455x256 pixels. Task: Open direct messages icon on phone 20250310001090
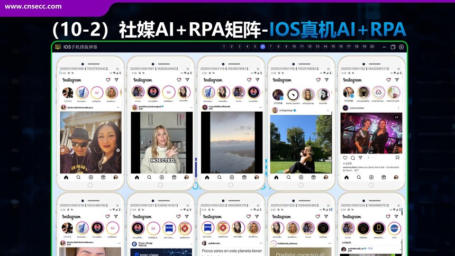(x=116, y=79)
